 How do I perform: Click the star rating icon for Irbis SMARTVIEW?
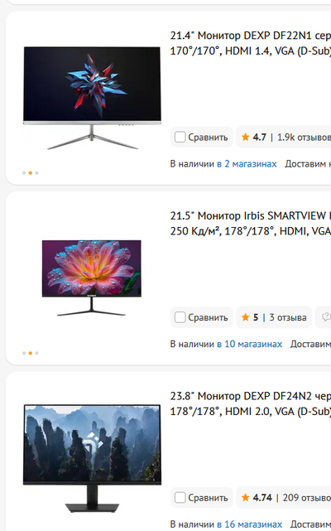tap(246, 317)
